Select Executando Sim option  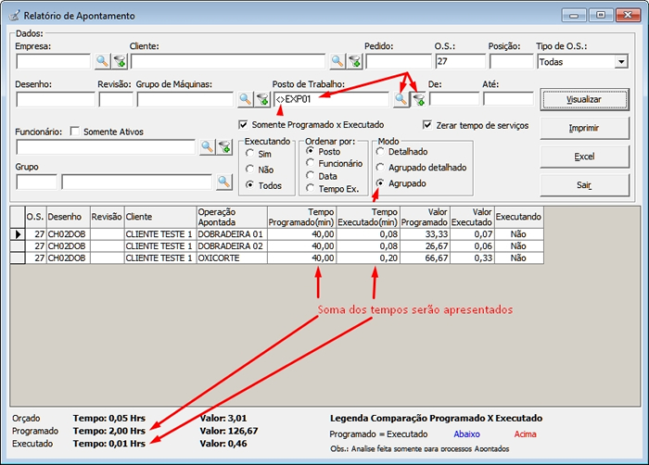click(249, 154)
